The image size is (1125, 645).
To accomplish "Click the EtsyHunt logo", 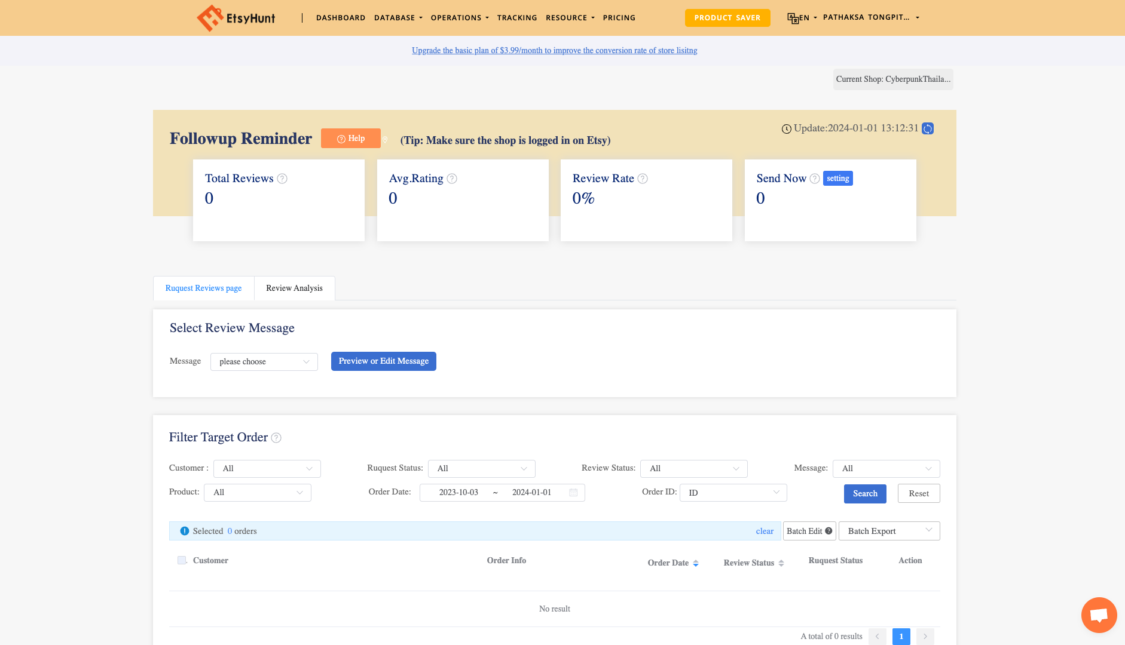I will [236, 18].
